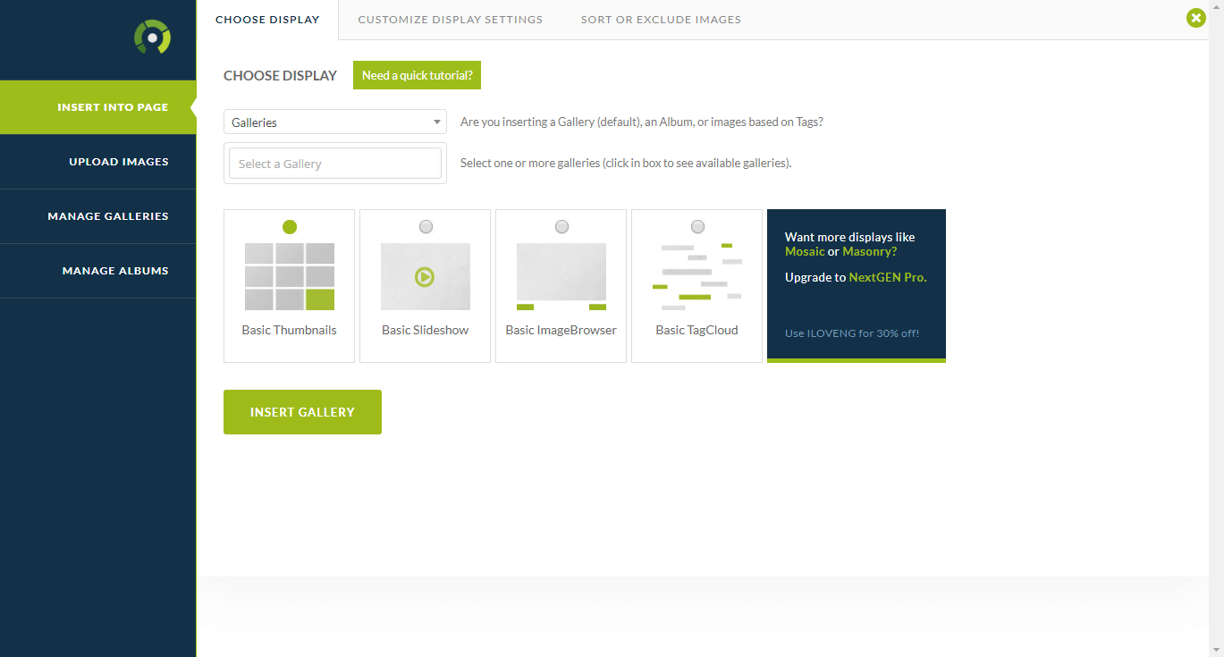Open the Sort or Exclude Images tab
Viewport: 1224px width, 657px height.
tap(661, 20)
